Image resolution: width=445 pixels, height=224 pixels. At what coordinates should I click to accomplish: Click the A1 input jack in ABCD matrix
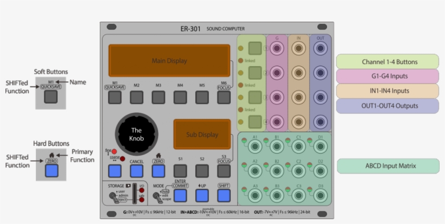click(x=255, y=146)
